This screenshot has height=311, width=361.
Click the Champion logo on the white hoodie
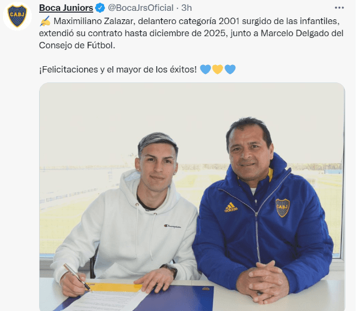[172, 227]
